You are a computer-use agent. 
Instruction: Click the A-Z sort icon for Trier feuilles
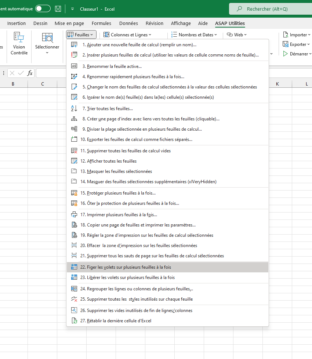pyautogui.click(x=74, y=108)
